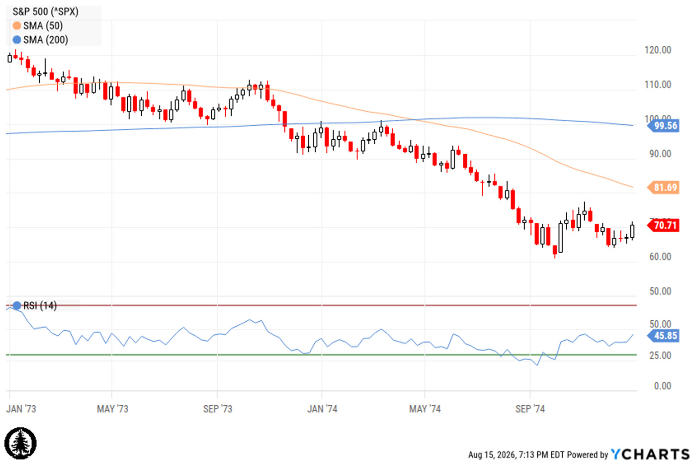Click the orange SMA (50) legend dot

(17, 26)
